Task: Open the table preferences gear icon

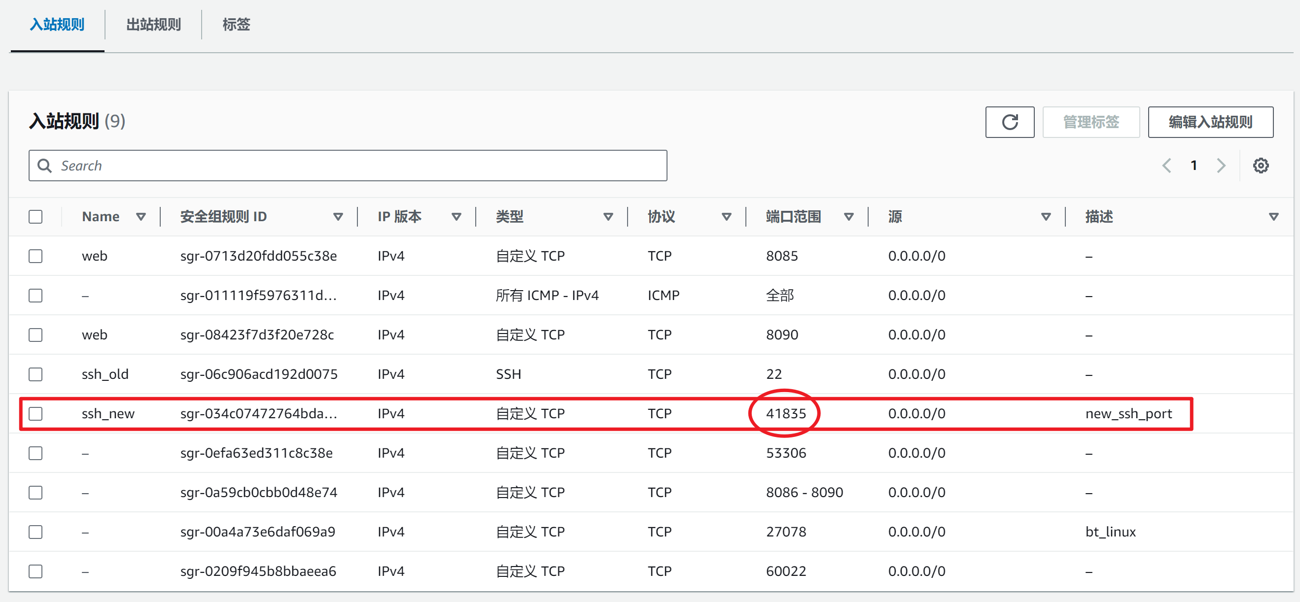Action: 1261,165
